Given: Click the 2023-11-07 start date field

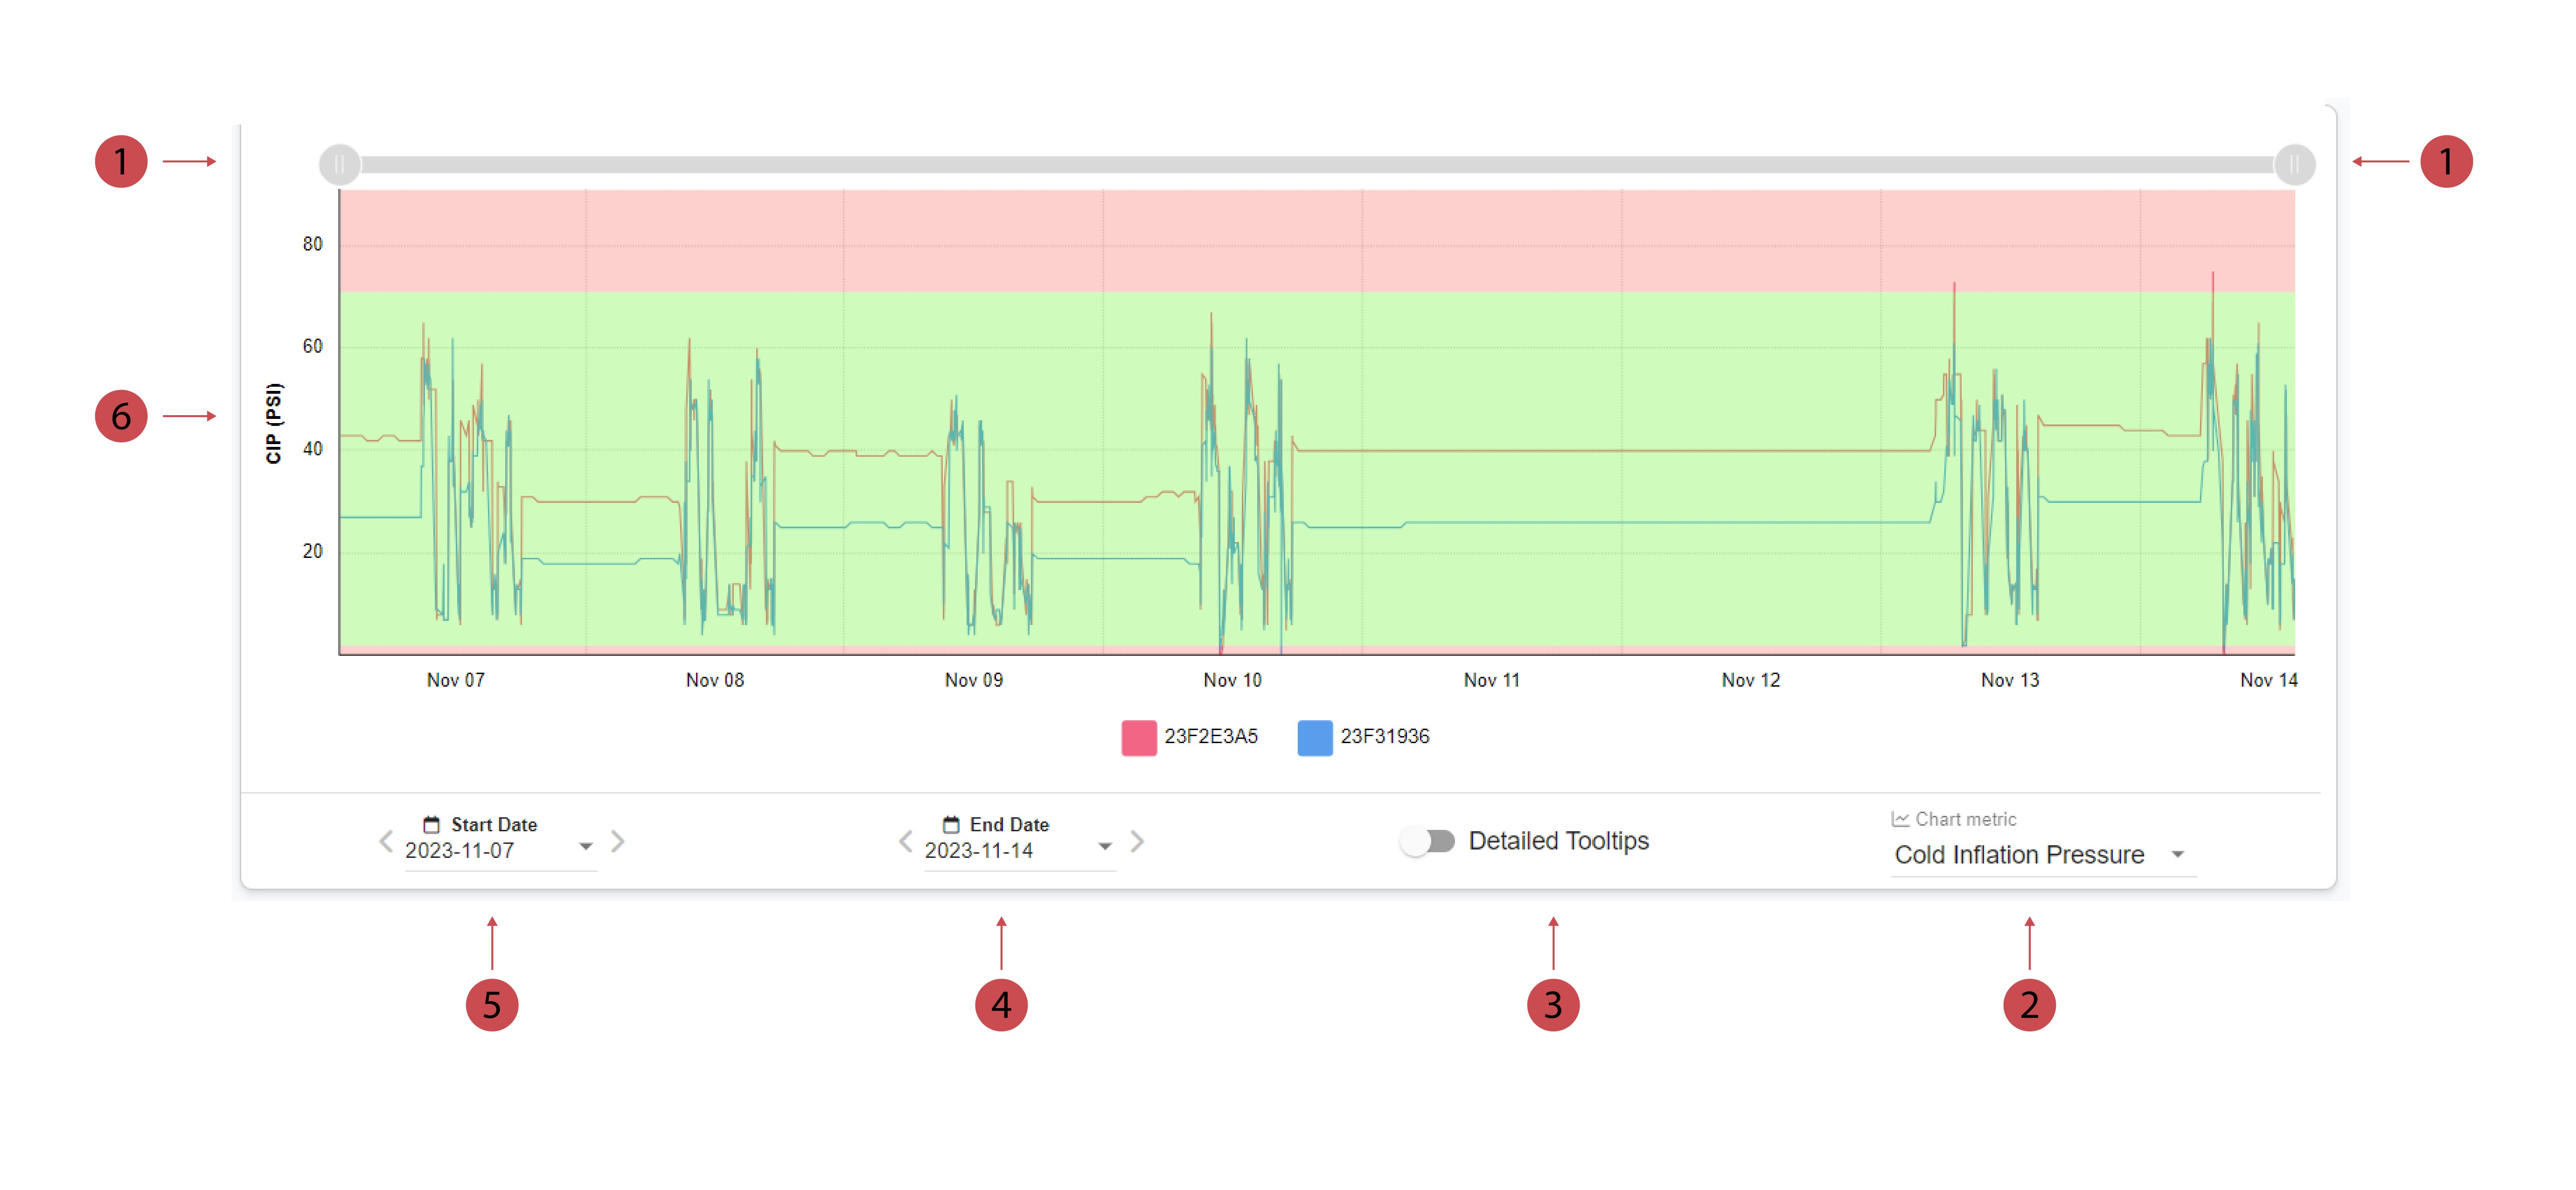Looking at the screenshot, I should coord(460,850).
